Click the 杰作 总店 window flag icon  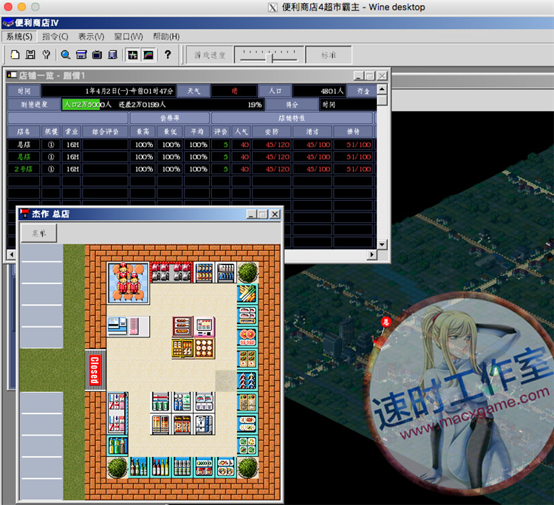click(24, 213)
